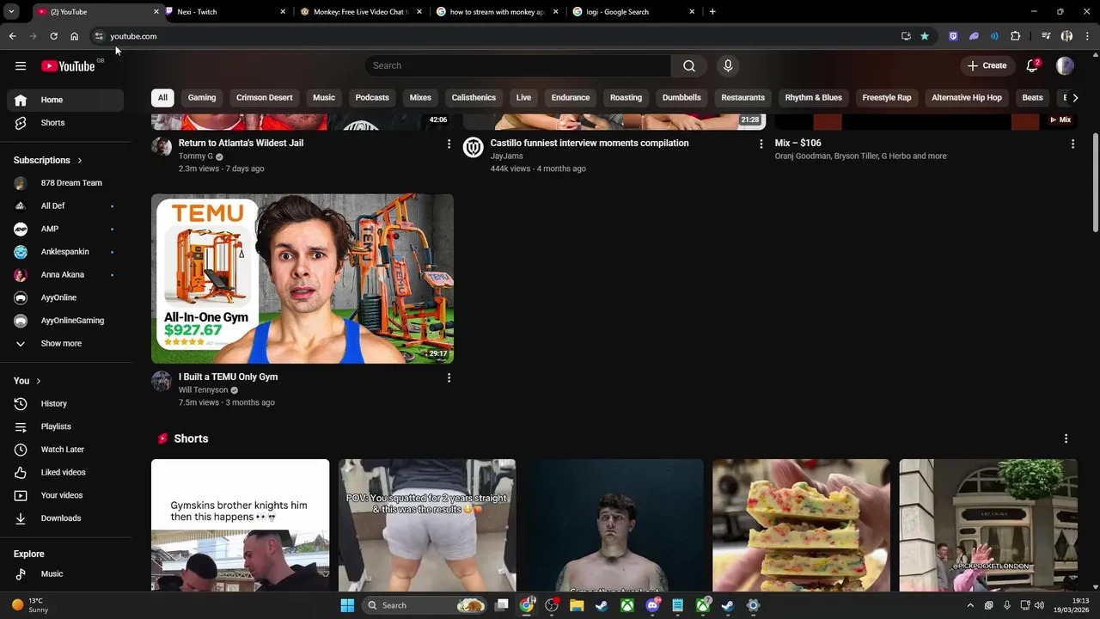1100x619 pixels.
Task: Open options menu for Return to Atlanta's Wildest Jail
Action: tap(448, 144)
